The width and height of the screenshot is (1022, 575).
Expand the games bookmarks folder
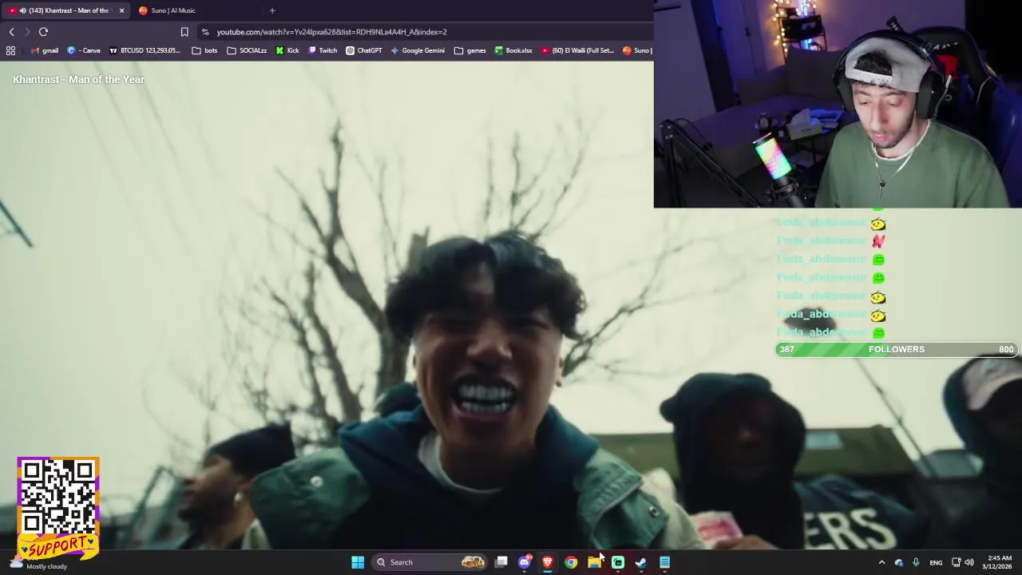click(469, 50)
